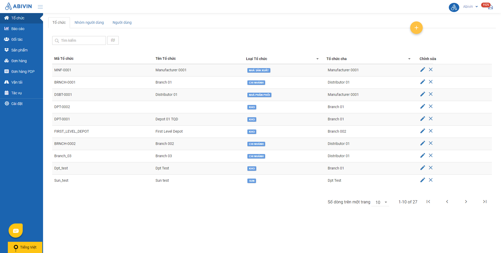Go to the next page of results
501x253 pixels.
click(466, 202)
